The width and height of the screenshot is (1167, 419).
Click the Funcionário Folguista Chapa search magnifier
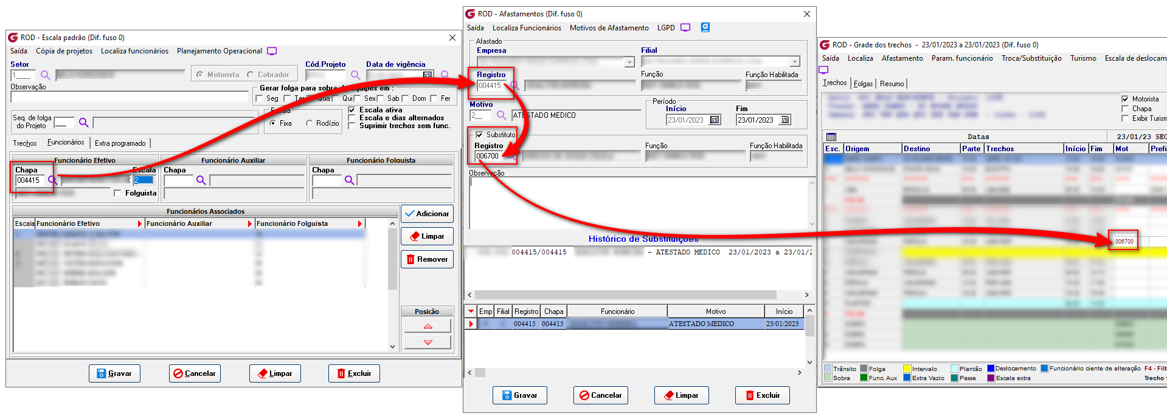(x=349, y=180)
